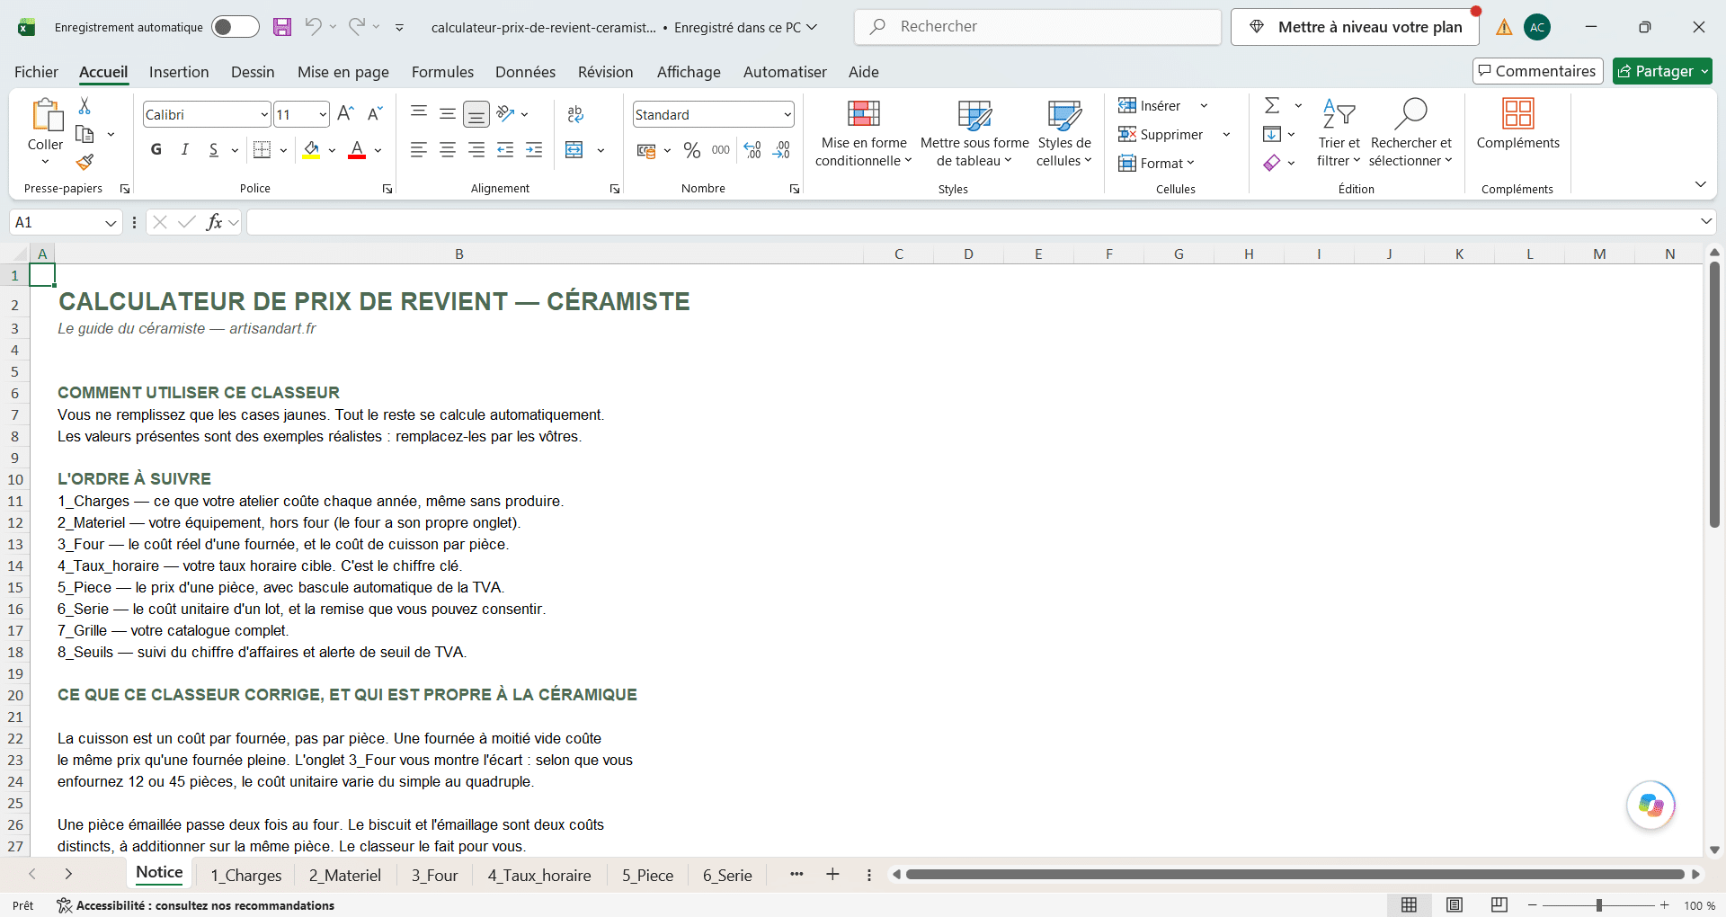
Task: Toggle center horizontal alignment
Action: 448,150
